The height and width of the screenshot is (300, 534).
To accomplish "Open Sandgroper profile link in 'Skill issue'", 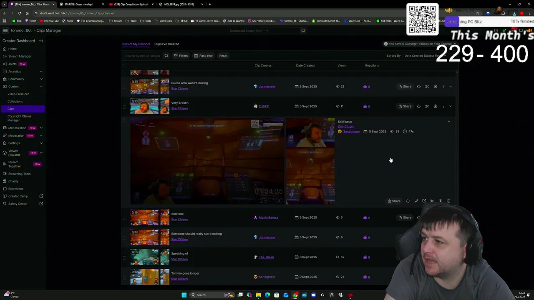I will (x=351, y=132).
